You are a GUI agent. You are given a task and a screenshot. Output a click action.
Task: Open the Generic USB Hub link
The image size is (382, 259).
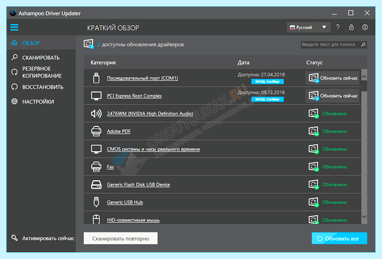(124, 202)
